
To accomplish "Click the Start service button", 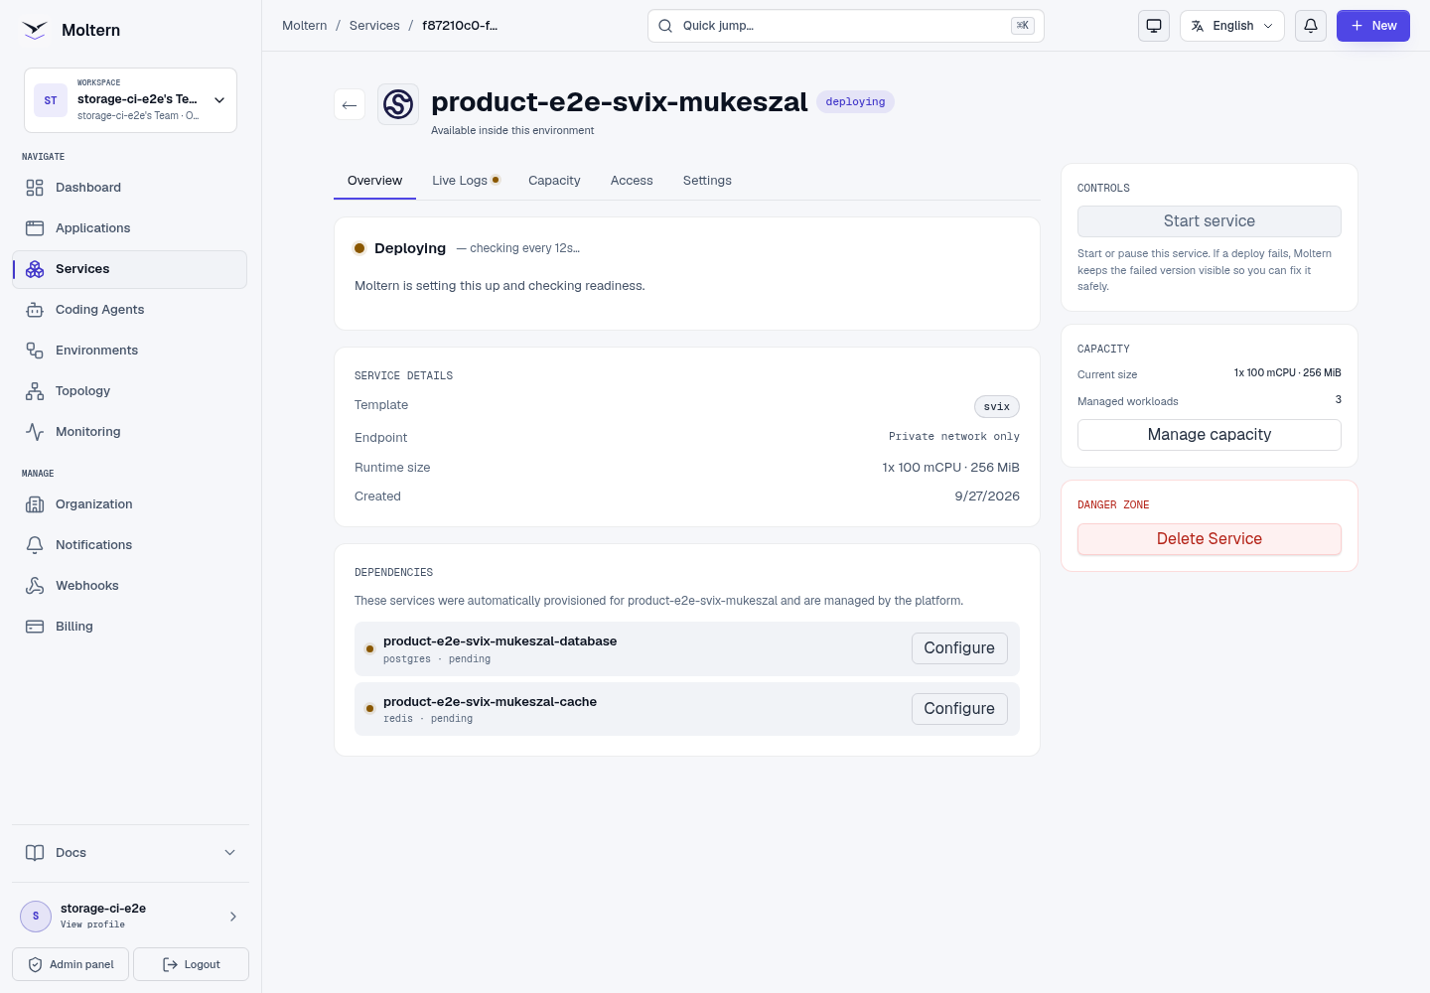I will pos(1209,221).
